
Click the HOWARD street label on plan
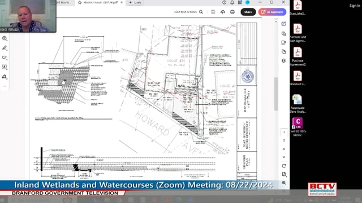click(152, 123)
